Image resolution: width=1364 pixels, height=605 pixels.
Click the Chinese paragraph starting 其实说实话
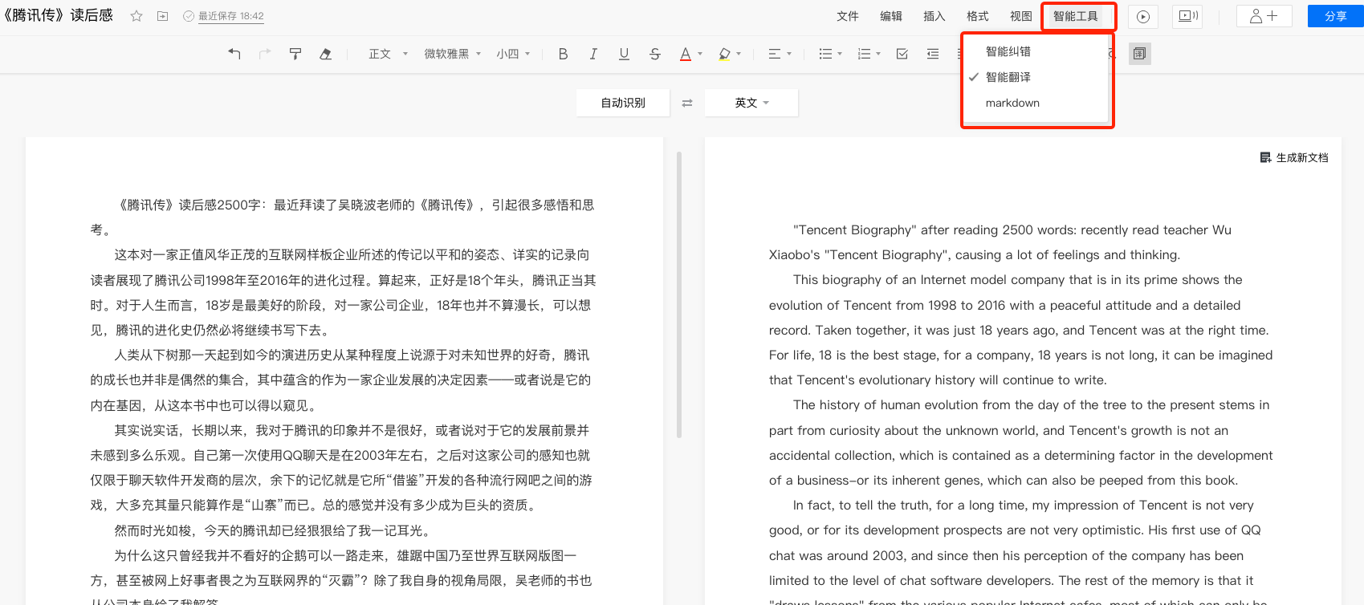[x=341, y=468]
